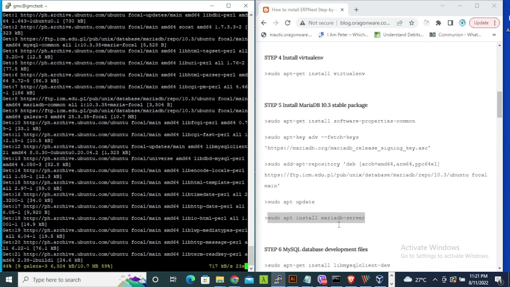Click the weather 27°C widget

415,279
